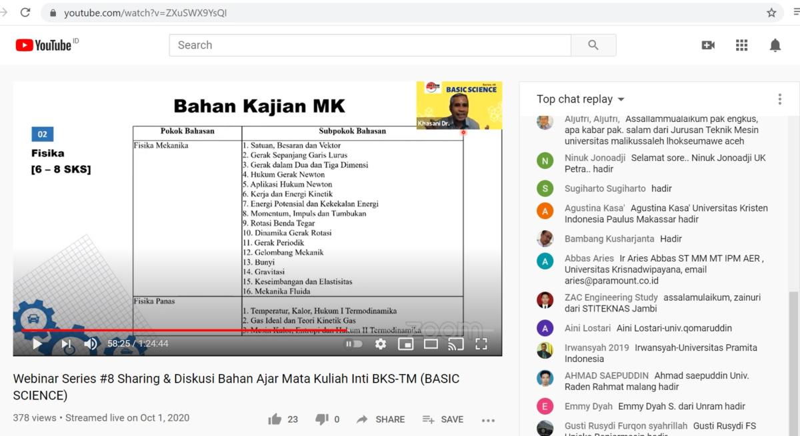Click the Khasani Dr. speaker webcam thumbnail

(459, 105)
